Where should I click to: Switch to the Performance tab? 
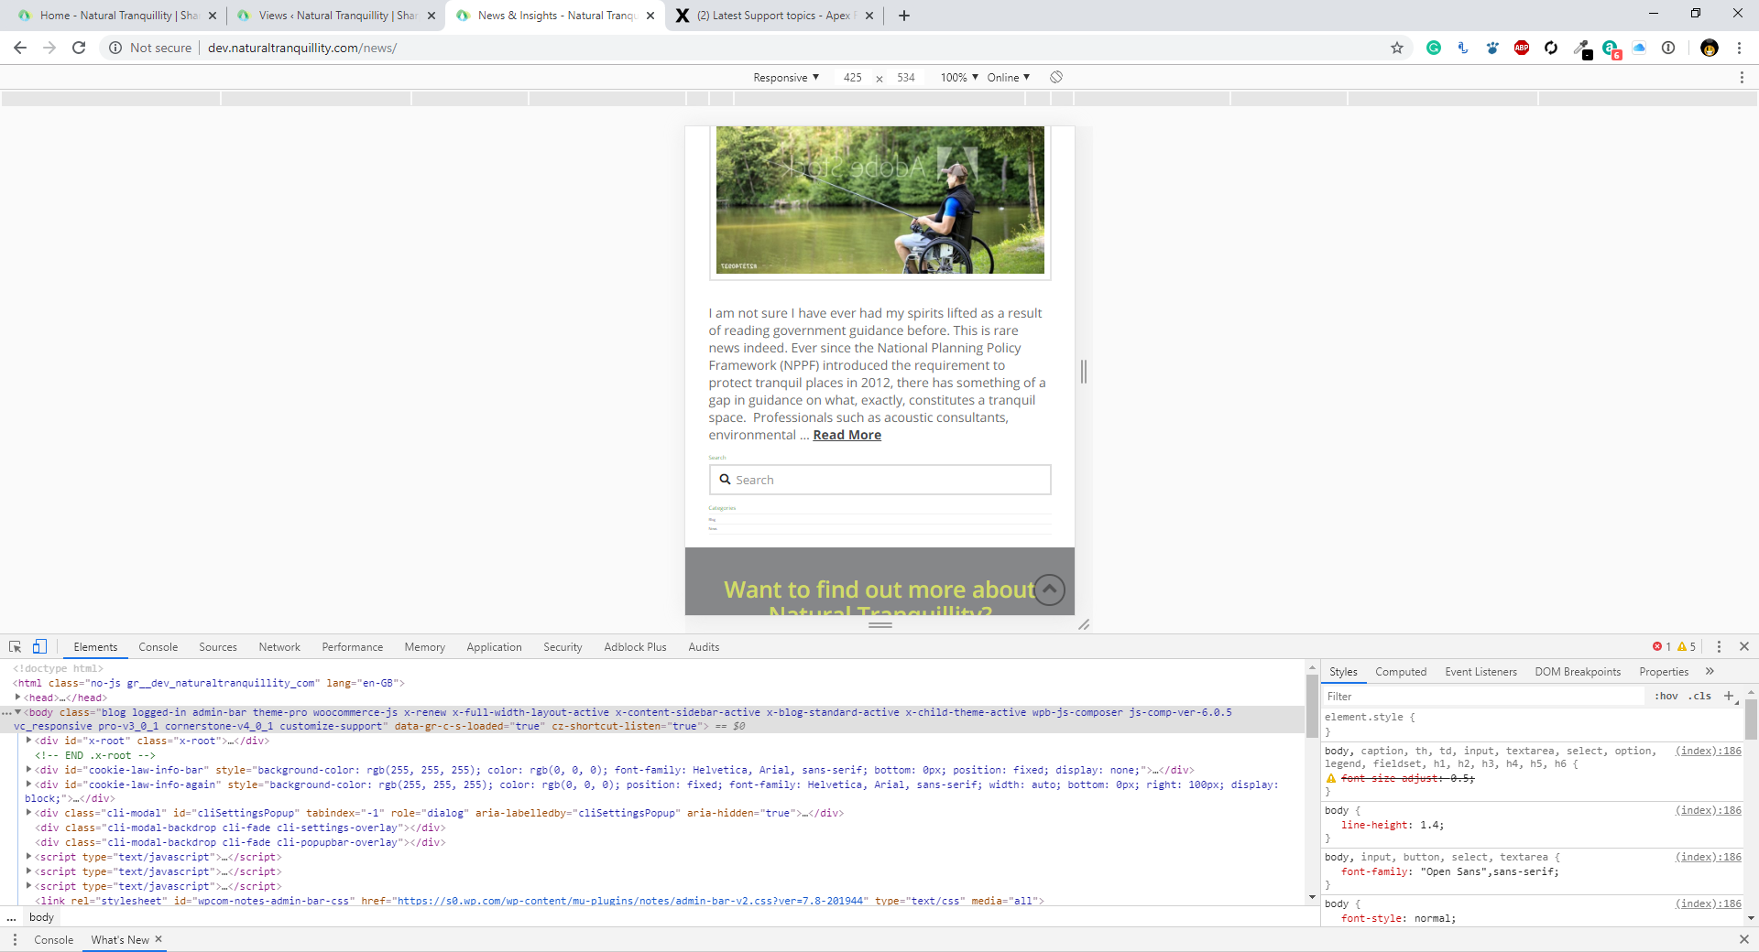pyautogui.click(x=353, y=646)
